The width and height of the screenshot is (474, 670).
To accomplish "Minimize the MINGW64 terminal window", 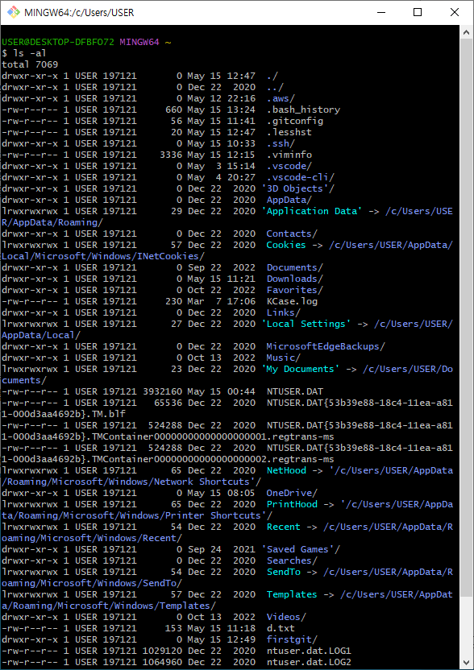I will tap(380, 12).
